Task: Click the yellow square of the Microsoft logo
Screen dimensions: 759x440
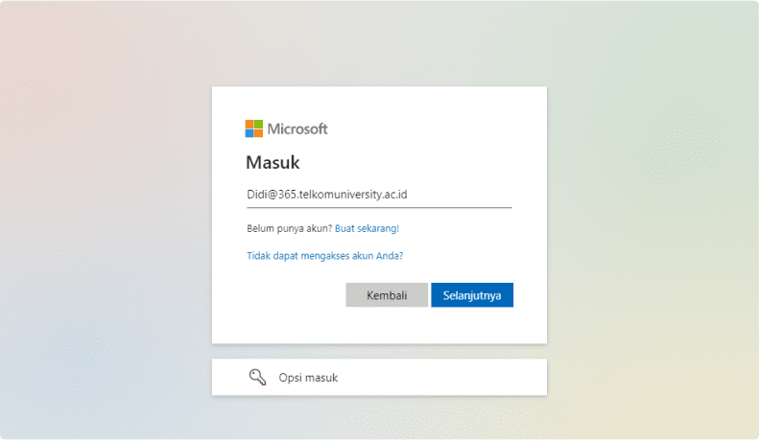Action: [x=259, y=133]
